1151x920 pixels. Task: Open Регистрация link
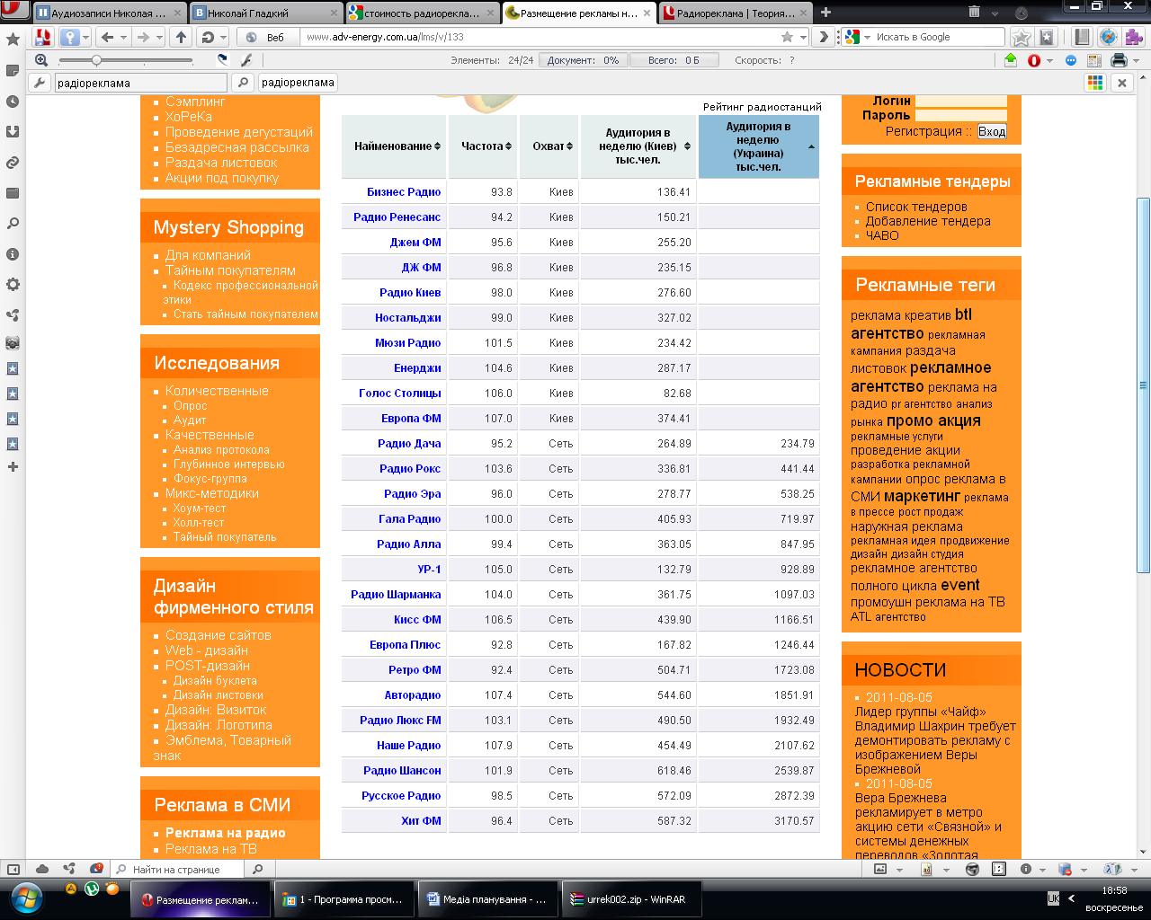[923, 131]
